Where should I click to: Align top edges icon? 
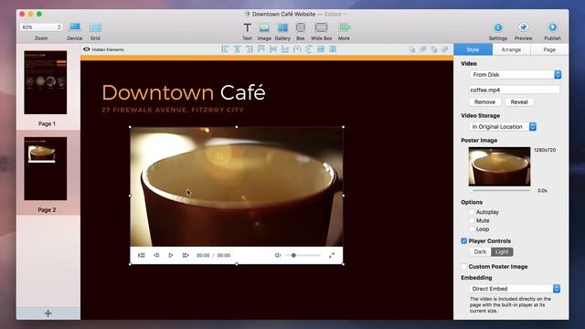[x=261, y=49]
